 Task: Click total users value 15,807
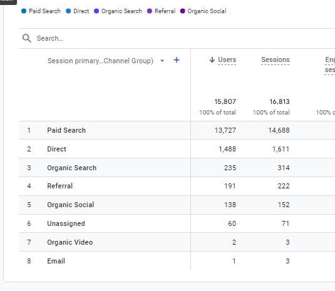(x=225, y=101)
